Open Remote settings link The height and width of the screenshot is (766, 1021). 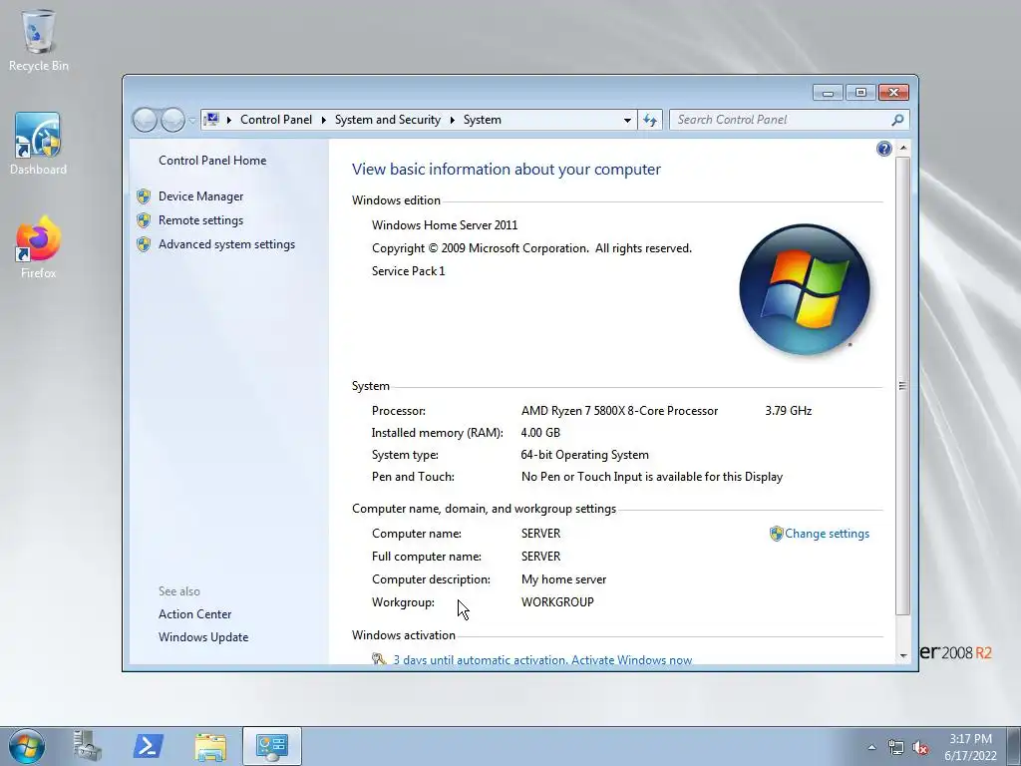[x=200, y=220]
